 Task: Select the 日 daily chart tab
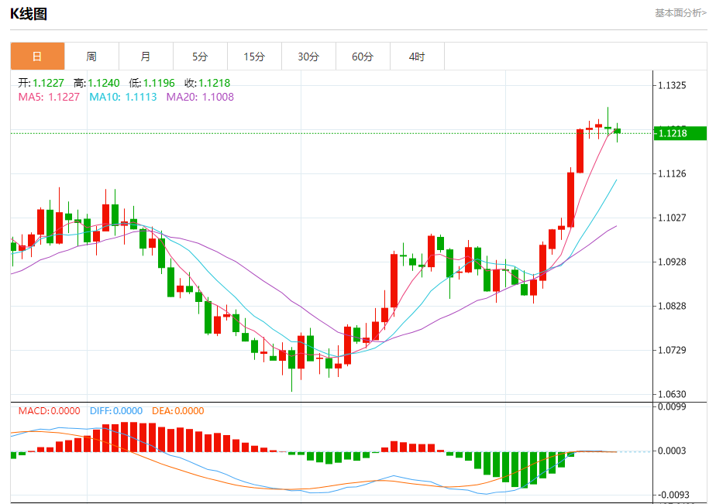coord(37,56)
